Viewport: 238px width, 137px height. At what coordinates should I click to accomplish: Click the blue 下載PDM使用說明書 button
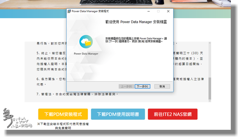[118, 114]
